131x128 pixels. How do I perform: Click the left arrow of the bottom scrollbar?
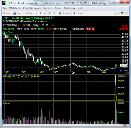pyautogui.click(x=122, y=125)
